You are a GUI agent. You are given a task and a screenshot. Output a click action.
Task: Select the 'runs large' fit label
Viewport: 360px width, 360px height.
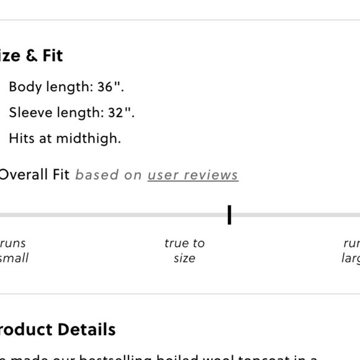351,251
